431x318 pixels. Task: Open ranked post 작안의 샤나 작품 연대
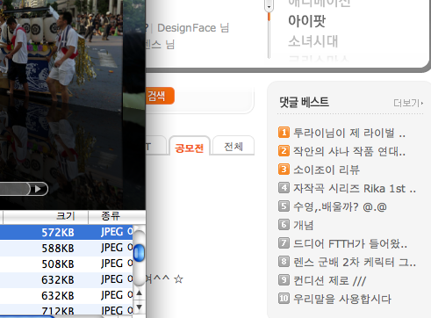point(349,151)
